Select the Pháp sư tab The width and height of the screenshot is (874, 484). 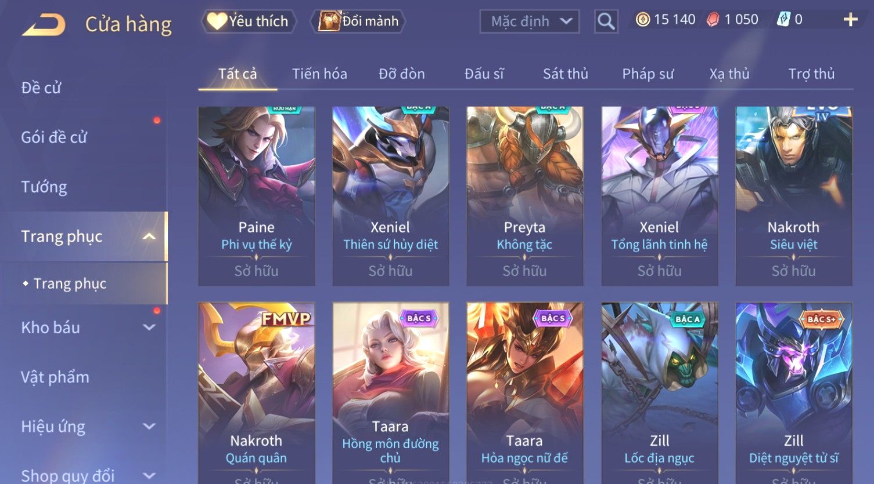tap(648, 74)
